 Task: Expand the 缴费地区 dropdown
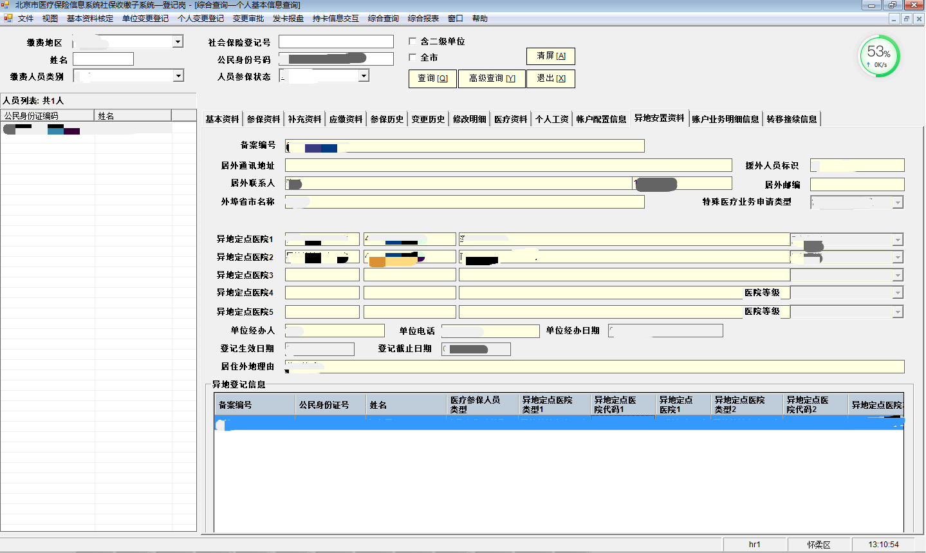point(178,42)
